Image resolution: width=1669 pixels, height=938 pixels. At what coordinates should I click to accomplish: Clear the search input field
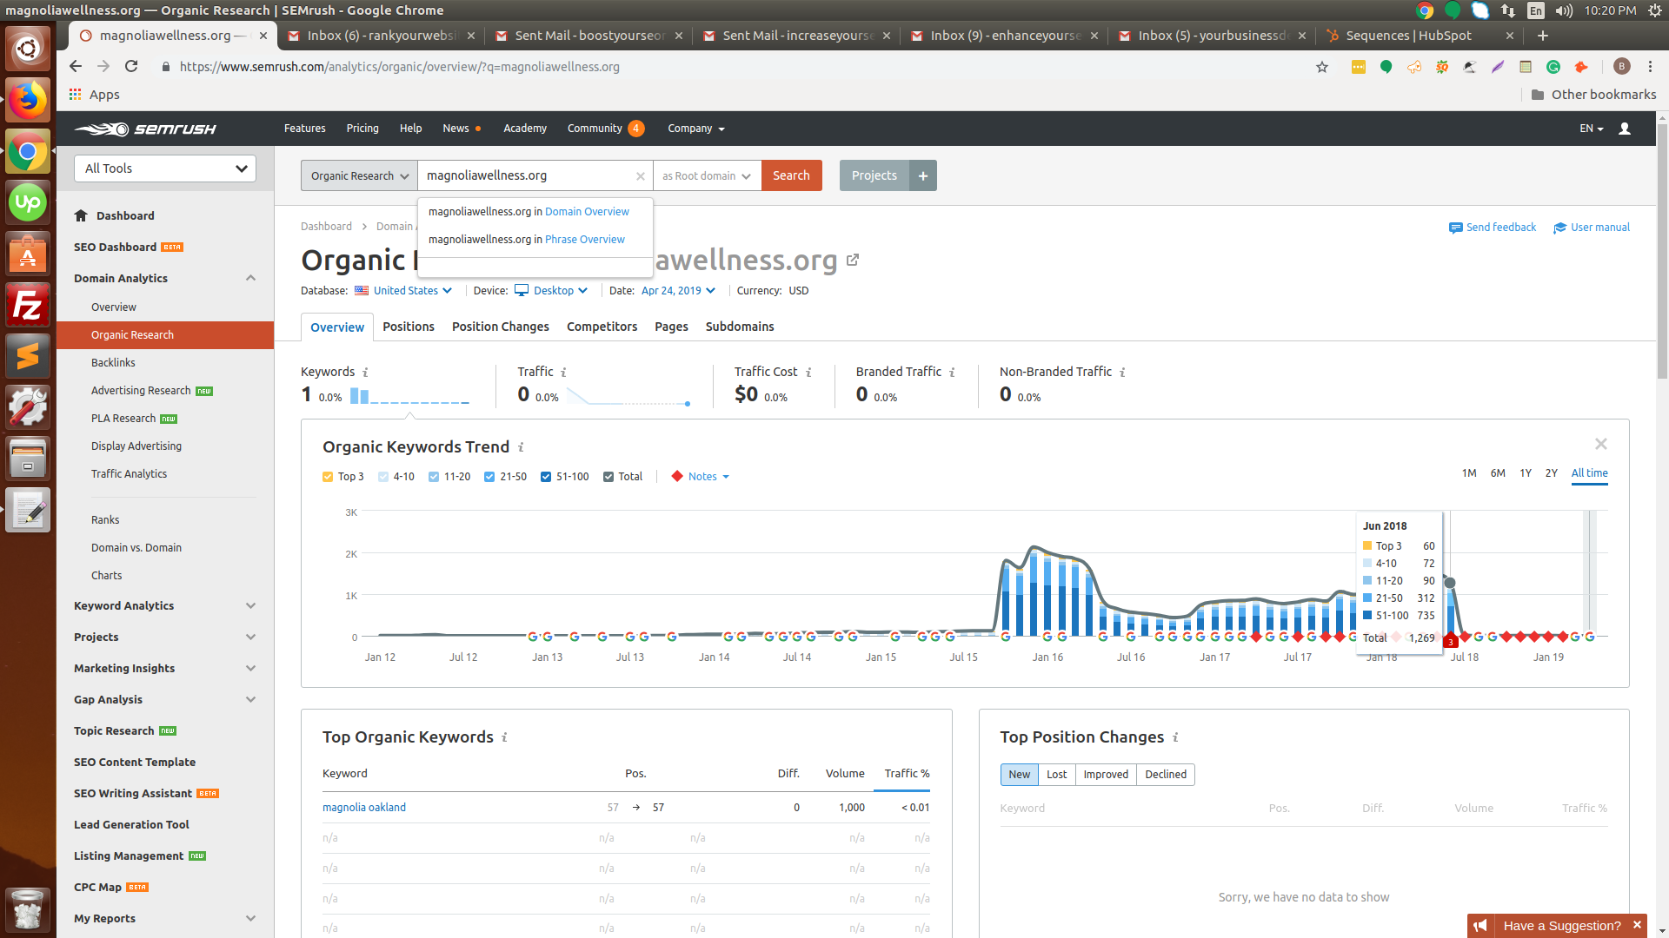641,176
